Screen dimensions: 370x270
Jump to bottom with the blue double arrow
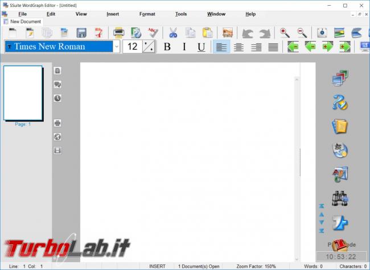(322, 231)
